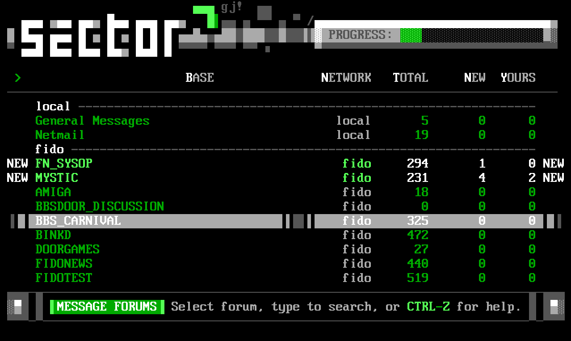Collapse the local group header
571x341 pixels.
(x=53, y=106)
